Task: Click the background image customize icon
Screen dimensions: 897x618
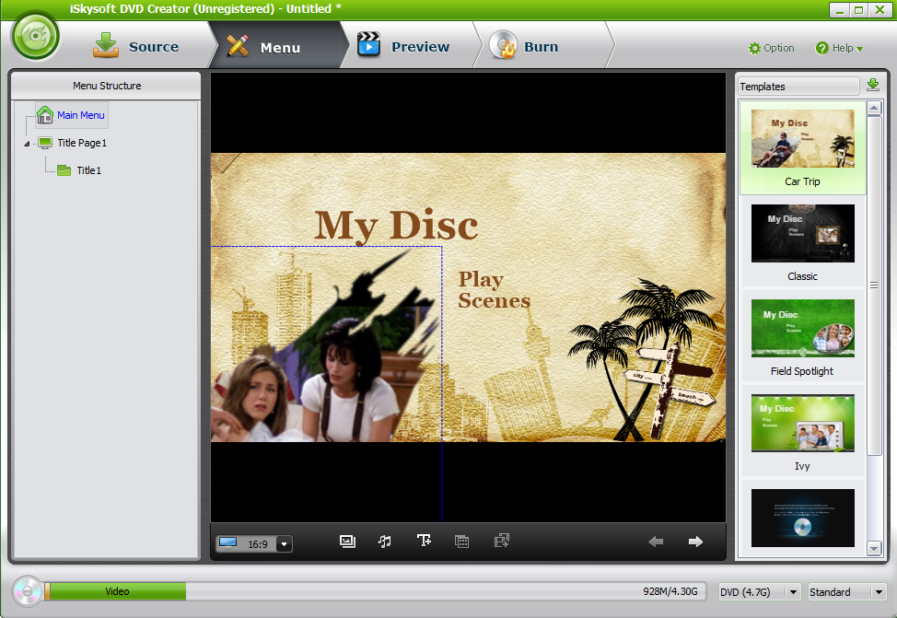Action: click(347, 542)
